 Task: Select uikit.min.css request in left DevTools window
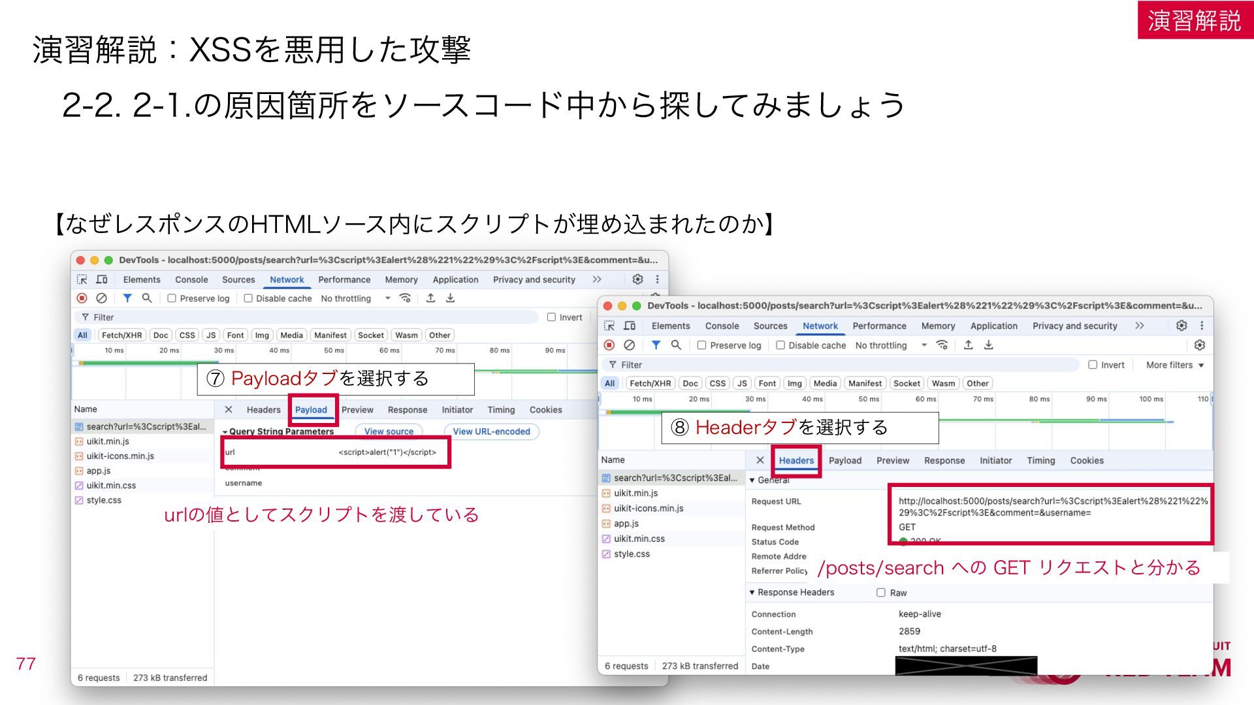(x=142, y=486)
